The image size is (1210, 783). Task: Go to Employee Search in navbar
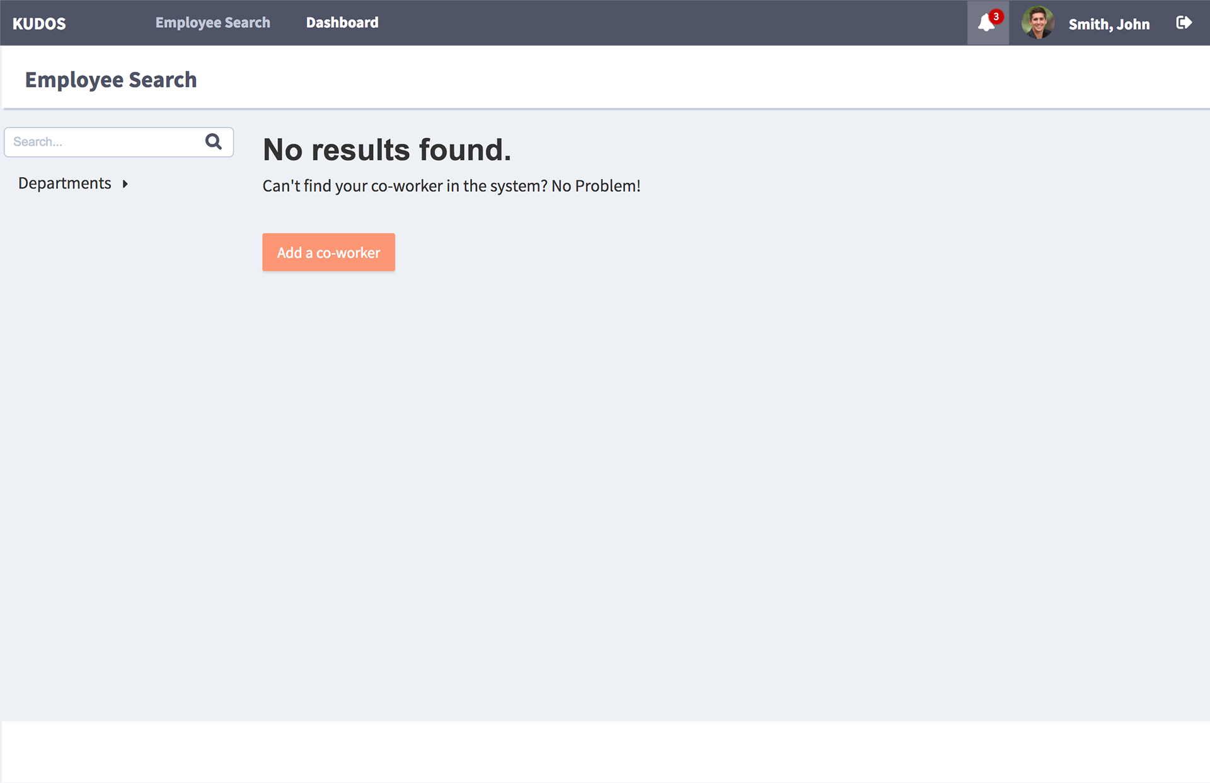[212, 23]
